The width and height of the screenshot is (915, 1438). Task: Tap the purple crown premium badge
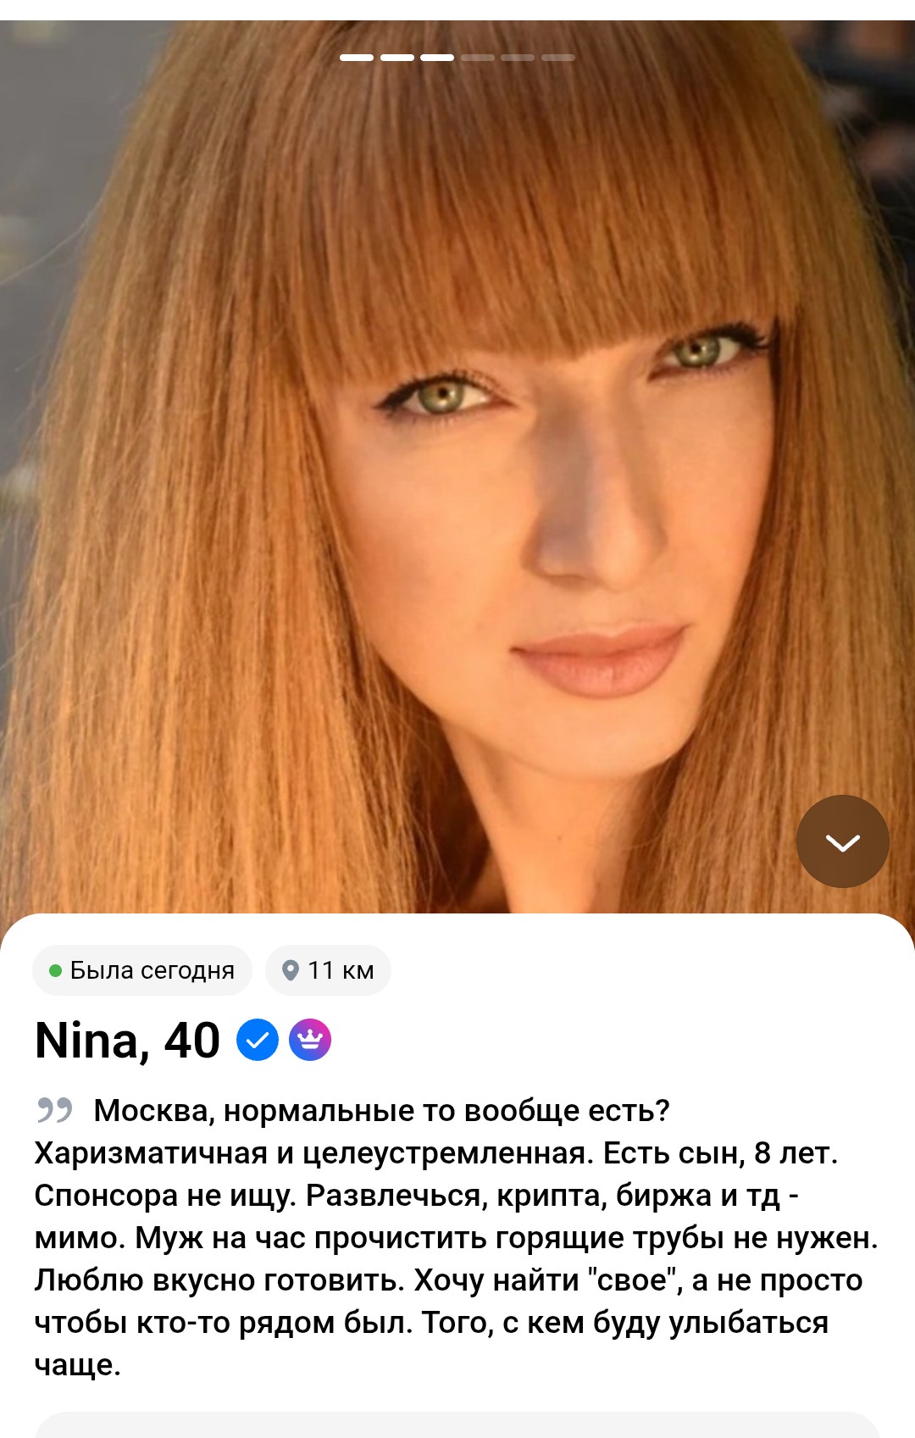tap(310, 1040)
